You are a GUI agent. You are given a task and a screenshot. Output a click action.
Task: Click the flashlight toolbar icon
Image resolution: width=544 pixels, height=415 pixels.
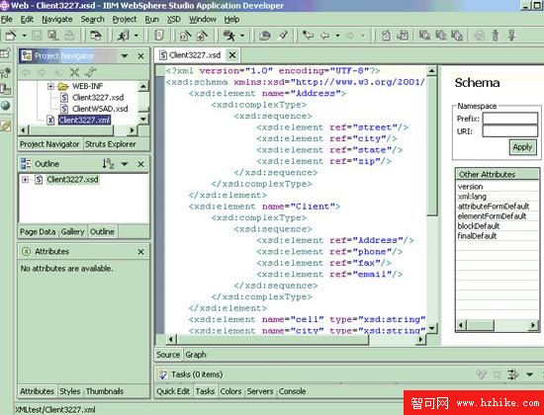click(x=283, y=35)
